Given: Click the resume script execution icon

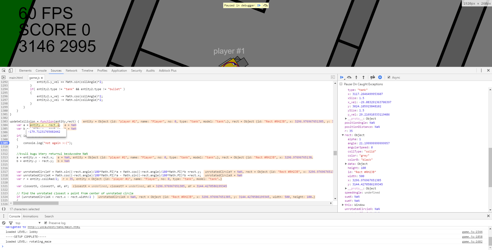Looking at the screenshot, I should pos(342,77).
